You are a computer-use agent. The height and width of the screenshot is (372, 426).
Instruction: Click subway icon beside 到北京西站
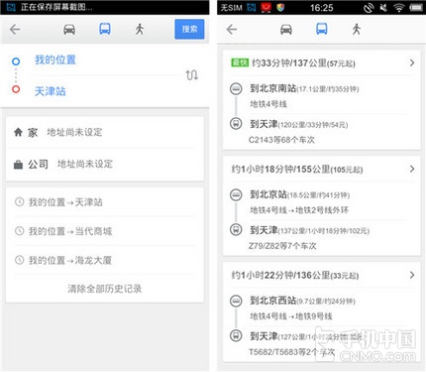coord(236,301)
